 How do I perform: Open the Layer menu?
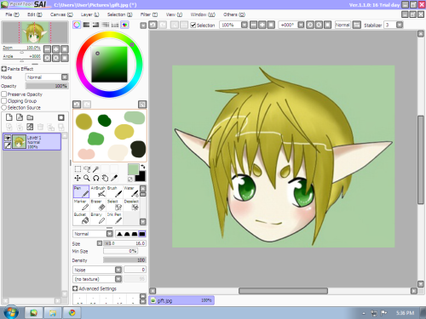89,14
